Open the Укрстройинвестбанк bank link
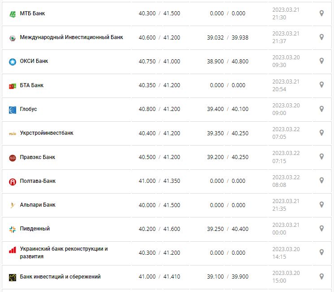This screenshot has height=292, width=334. pos(47,133)
